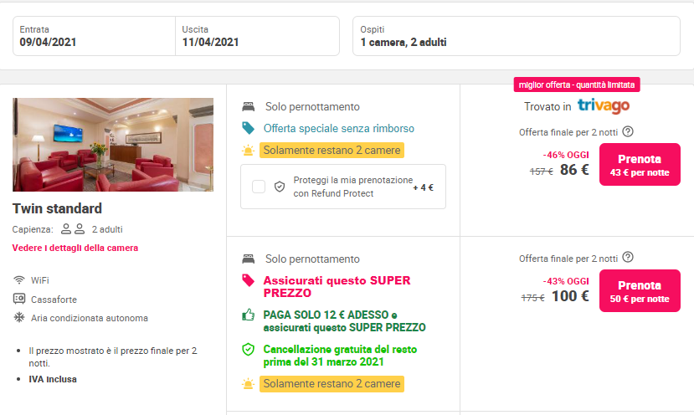
Task: Click the Twin standard room photo
Action: coord(113,145)
